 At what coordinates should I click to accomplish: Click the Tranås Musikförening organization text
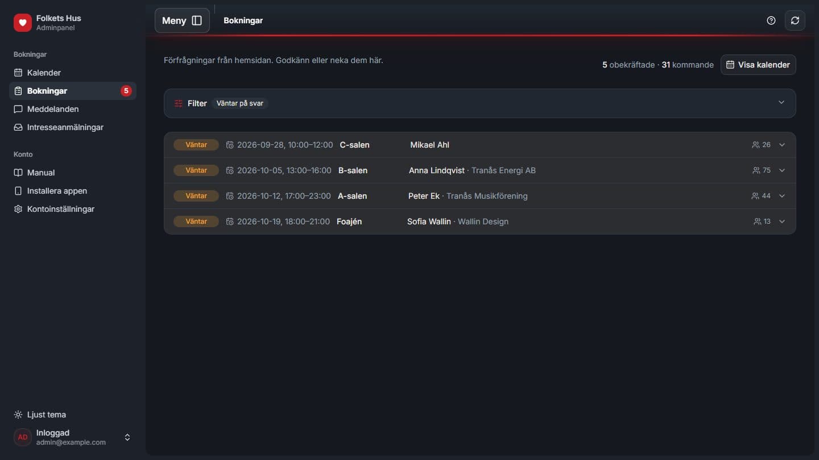487,196
